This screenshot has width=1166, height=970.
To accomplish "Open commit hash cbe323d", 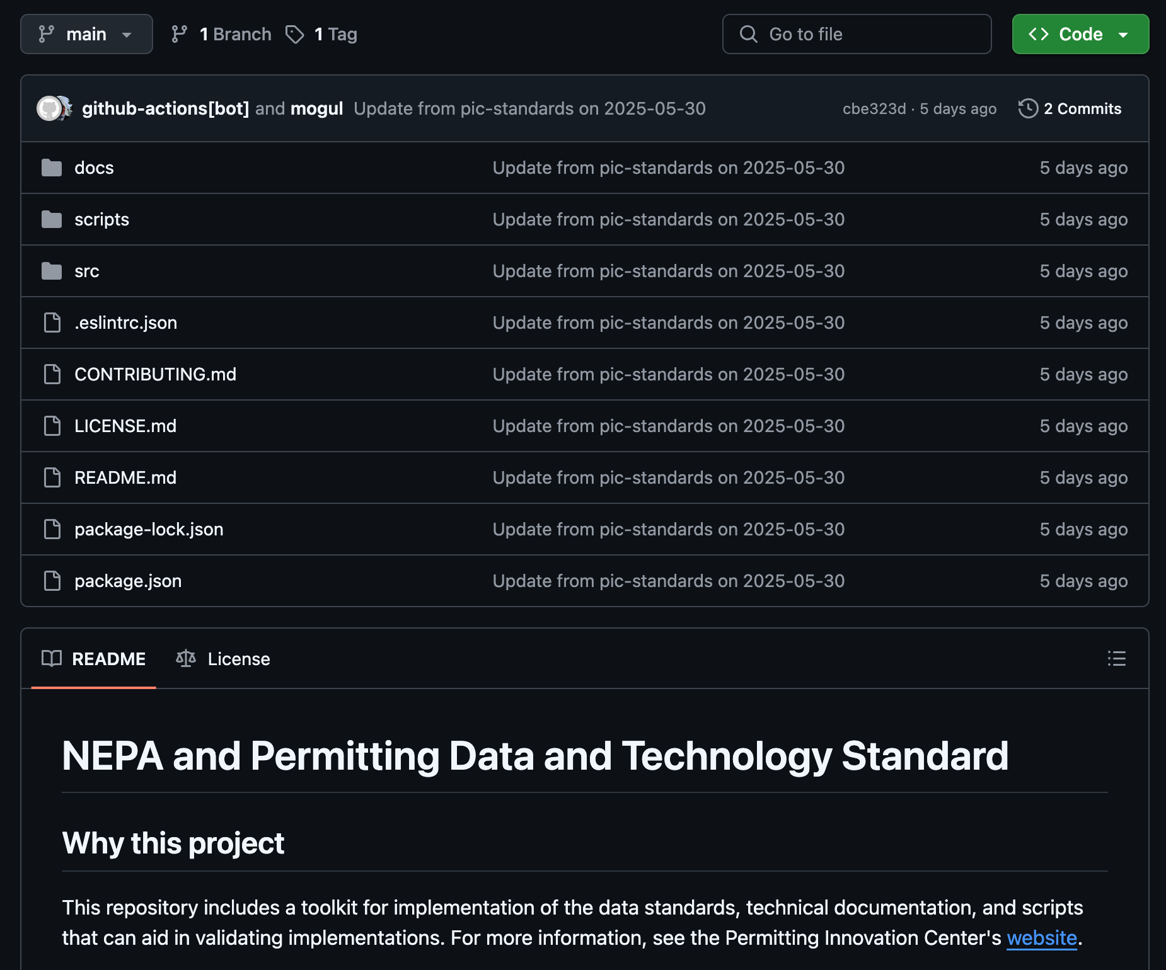I will 874,108.
